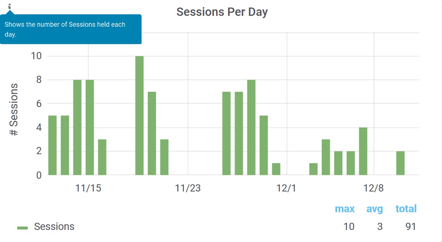Click the blue tooltip describing Sessions
The image size is (442, 242).
pos(71,29)
